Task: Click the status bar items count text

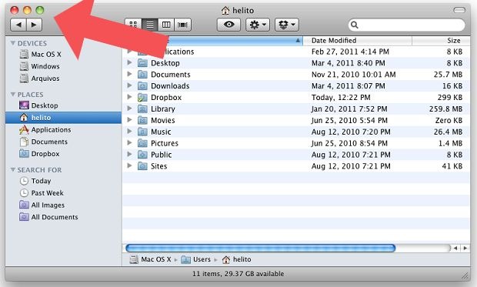Action: point(238,274)
